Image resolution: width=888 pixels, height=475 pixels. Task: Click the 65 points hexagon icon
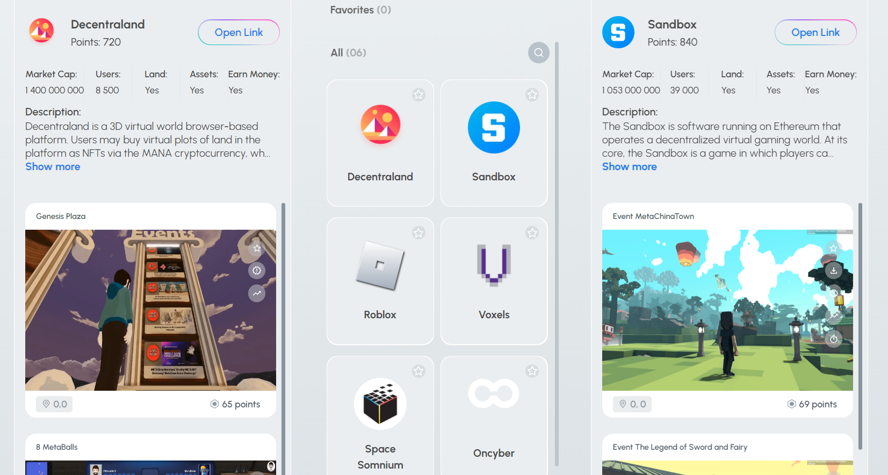pyautogui.click(x=214, y=404)
